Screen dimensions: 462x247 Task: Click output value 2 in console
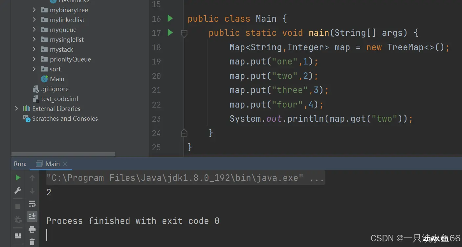click(x=49, y=192)
